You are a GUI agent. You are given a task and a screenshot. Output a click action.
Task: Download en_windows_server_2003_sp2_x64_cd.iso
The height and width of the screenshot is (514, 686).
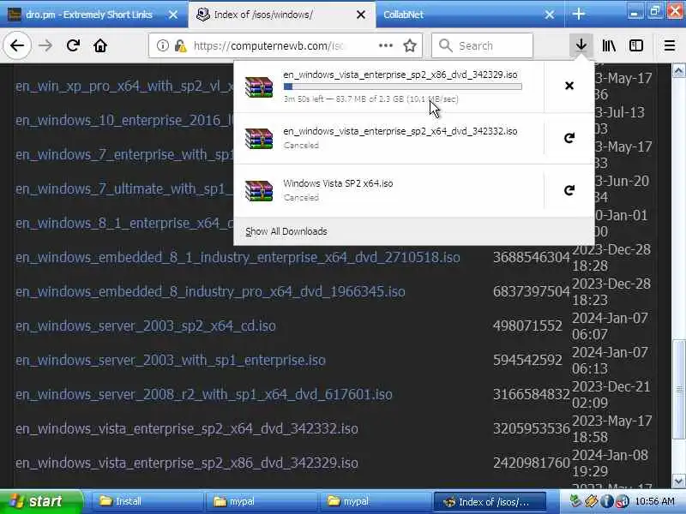coord(145,326)
